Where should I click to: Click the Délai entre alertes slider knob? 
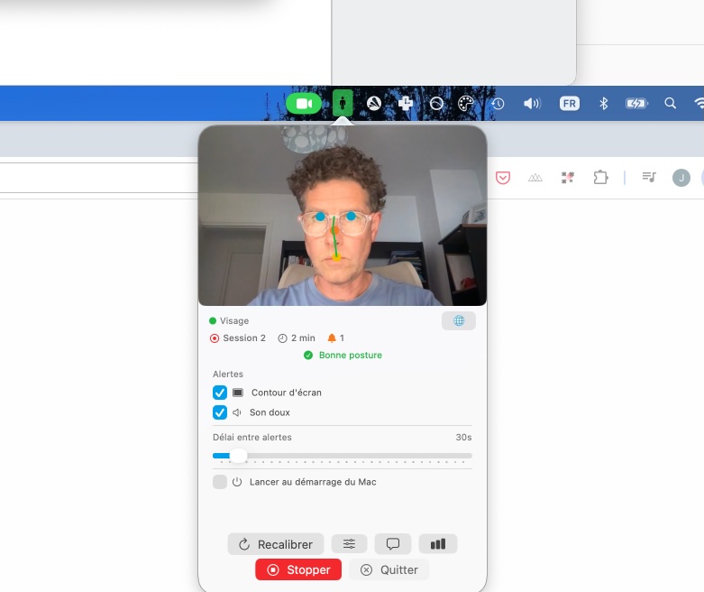[238, 456]
